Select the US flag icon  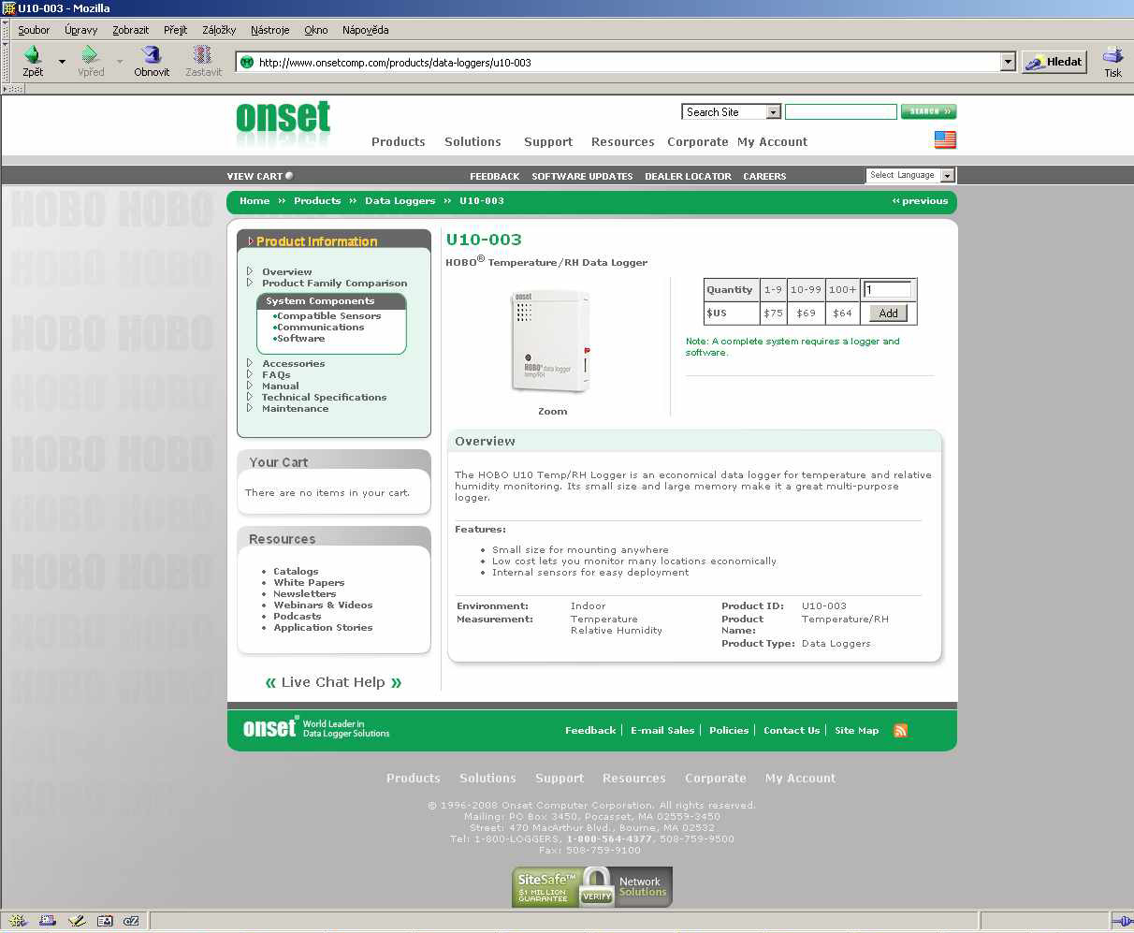(x=945, y=139)
